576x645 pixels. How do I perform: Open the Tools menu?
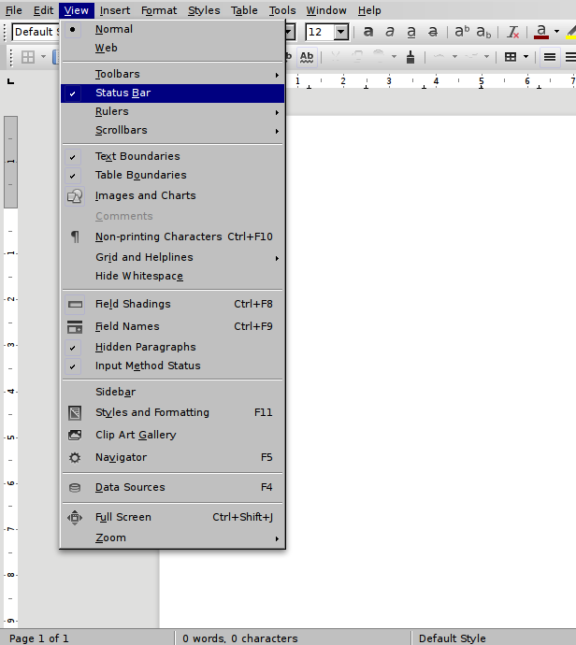(x=282, y=10)
